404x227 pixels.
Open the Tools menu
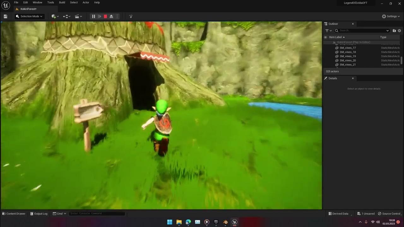tap(50, 3)
